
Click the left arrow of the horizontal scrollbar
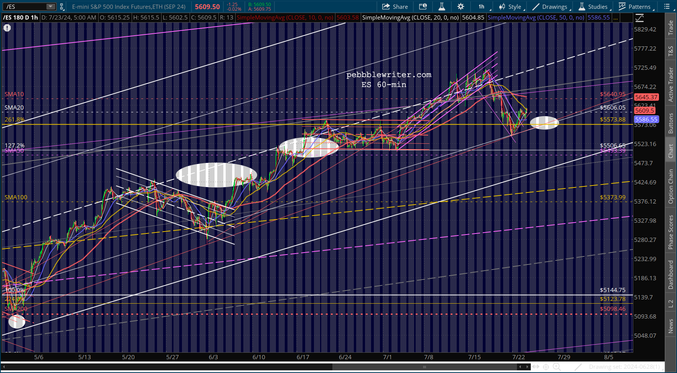pyautogui.click(x=4, y=367)
